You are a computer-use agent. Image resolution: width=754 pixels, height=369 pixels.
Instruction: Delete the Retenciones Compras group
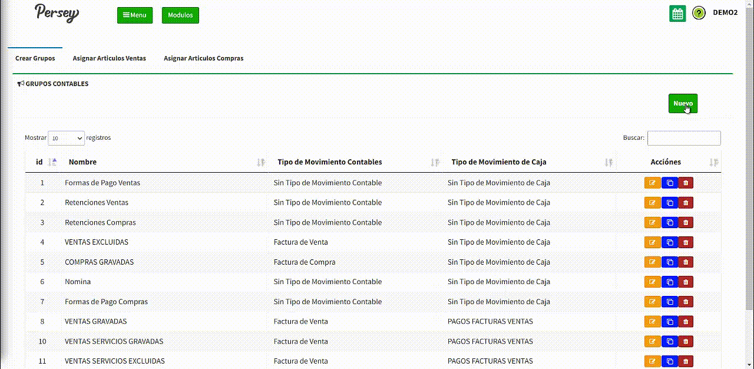[686, 223]
